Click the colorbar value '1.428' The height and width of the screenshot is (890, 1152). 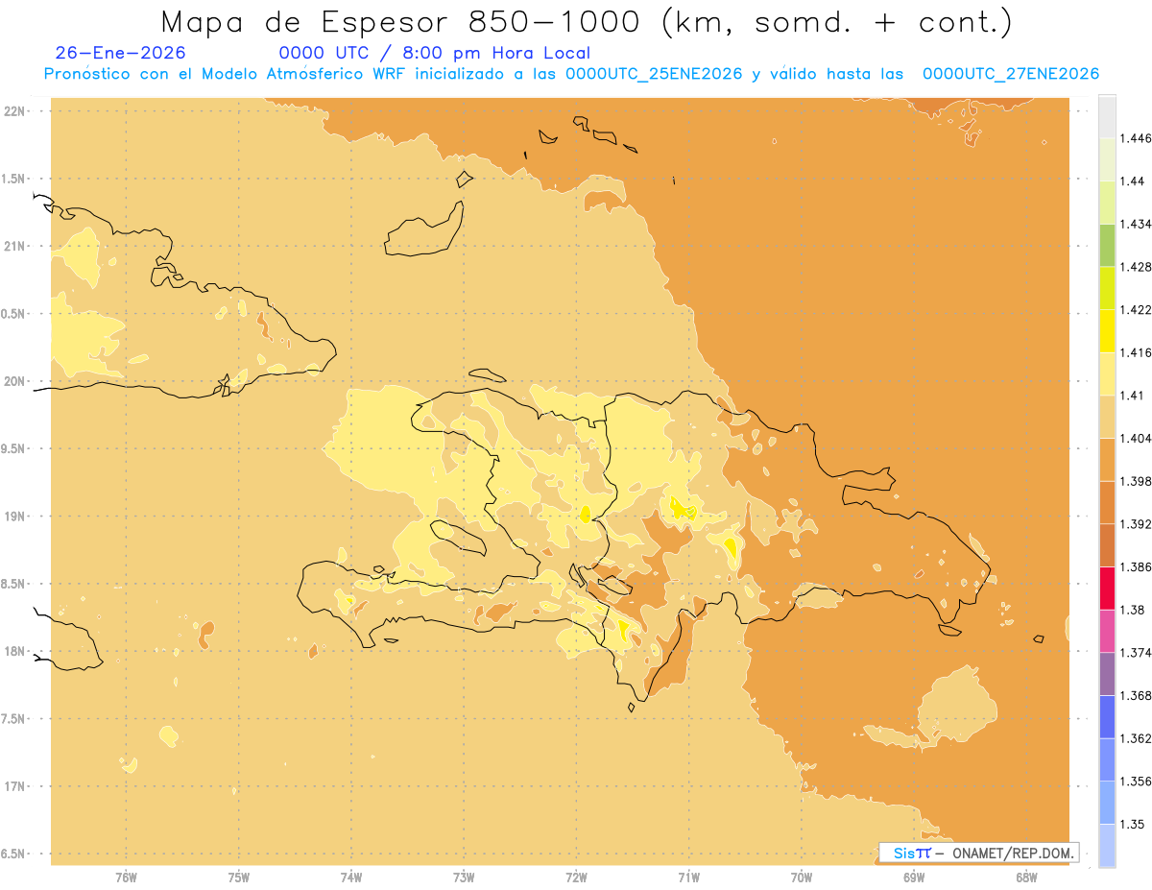[x=1135, y=267]
